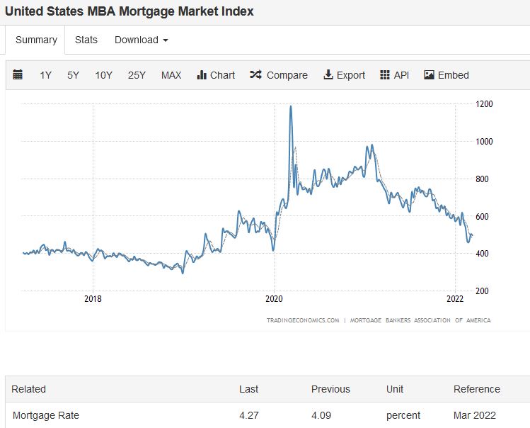The height and width of the screenshot is (428, 530).
Task: Click the Related column header
Action: [28, 389]
